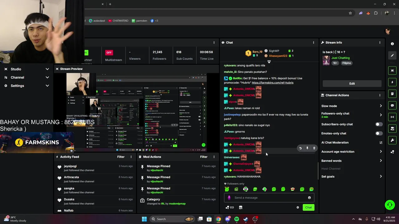This screenshot has width=399, height=224.
Task: Send message with the Chat button
Action: pos(308,208)
